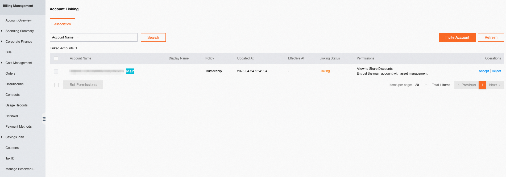Click the Effective At column header
Screen dimensions: 506x177
point(296,58)
